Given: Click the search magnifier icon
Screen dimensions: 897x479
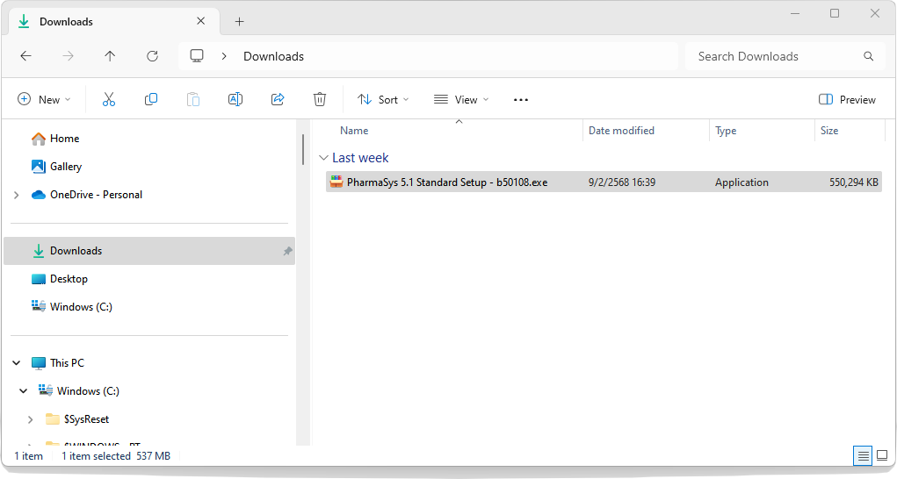Looking at the screenshot, I should click(x=868, y=56).
